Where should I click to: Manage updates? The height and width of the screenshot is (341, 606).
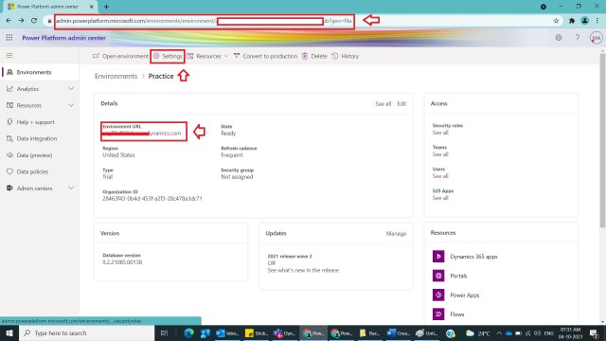click(x=396, y=234)
